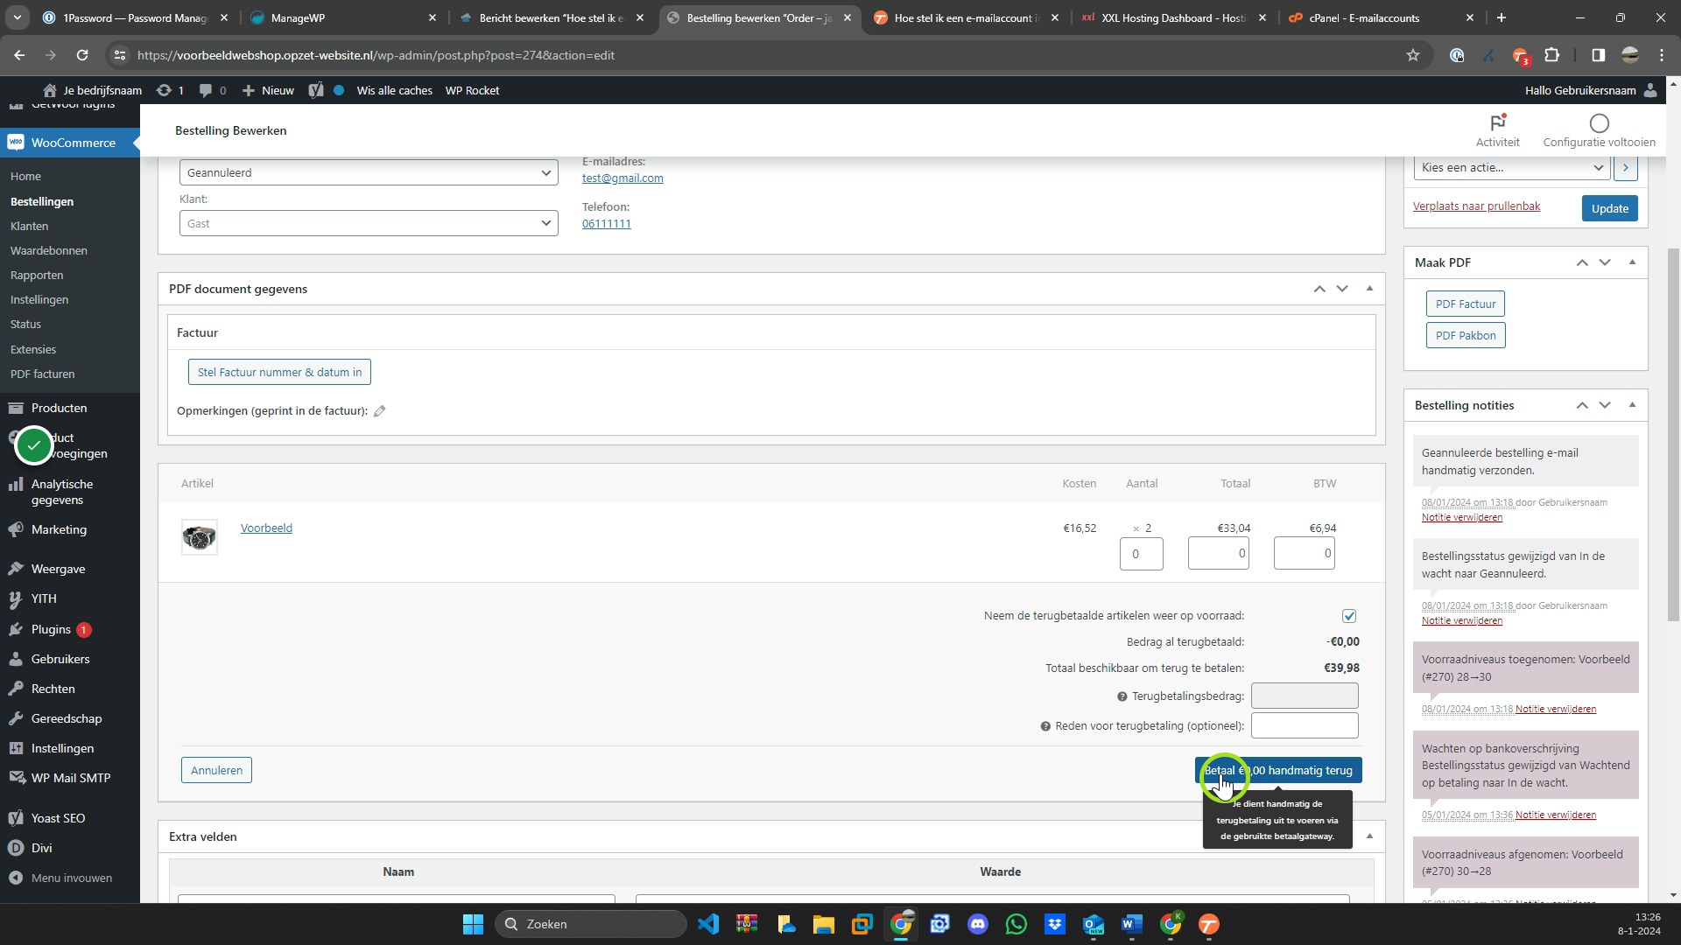Collapse the PDF document gegevens panel
The height and width of the screenshot is (945, 1681).
pyautogui.click(x=1369, y=289)
